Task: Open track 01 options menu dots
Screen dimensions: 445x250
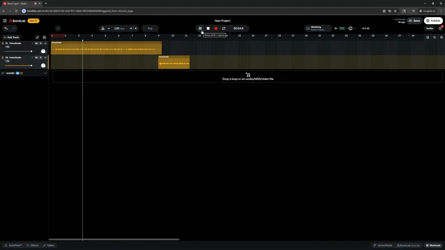Action: pos(32,43)
